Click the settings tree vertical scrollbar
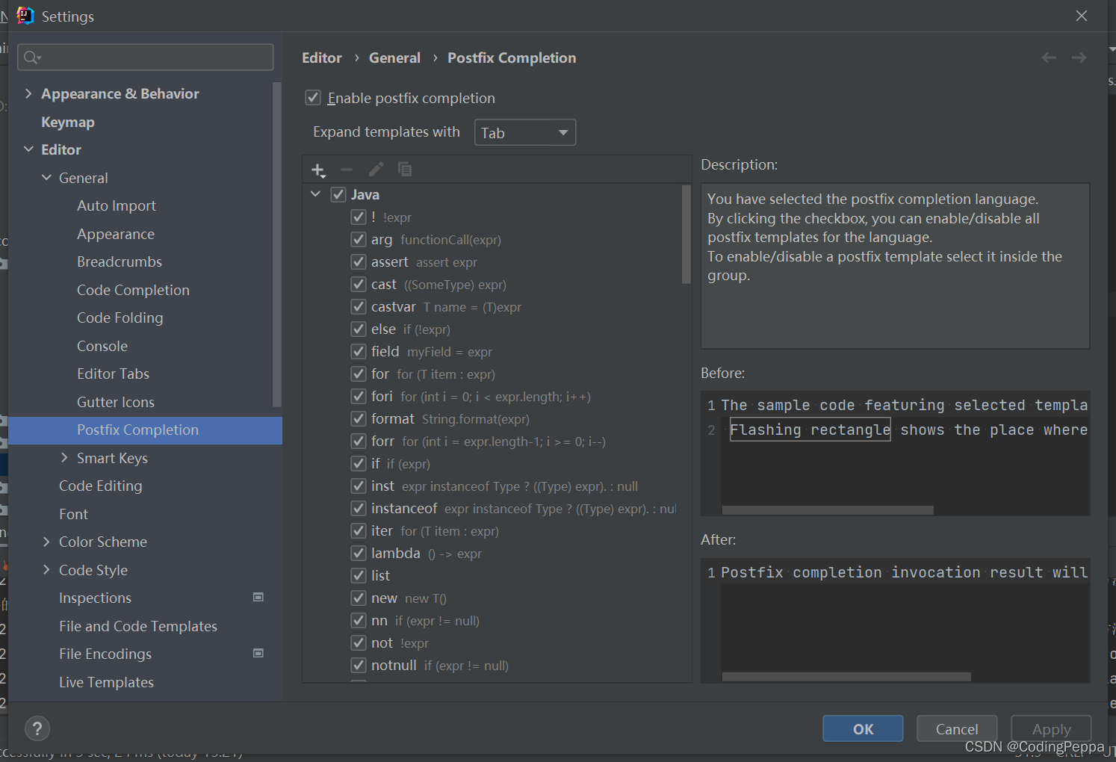Image resolution: width=1116 pixels, height=762 pixels. 277,244
